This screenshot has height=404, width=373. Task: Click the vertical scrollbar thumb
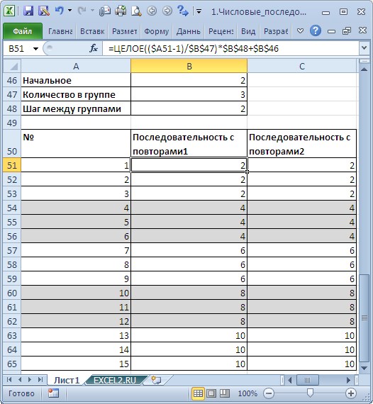point(364,318)
